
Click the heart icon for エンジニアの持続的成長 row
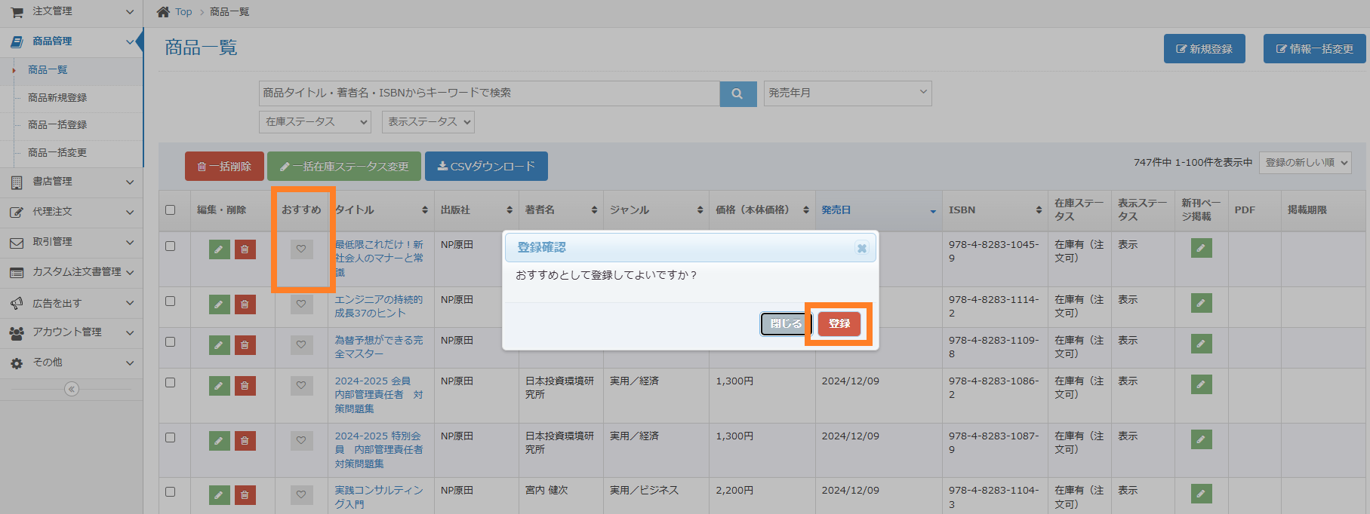click(x=301, y=304)
